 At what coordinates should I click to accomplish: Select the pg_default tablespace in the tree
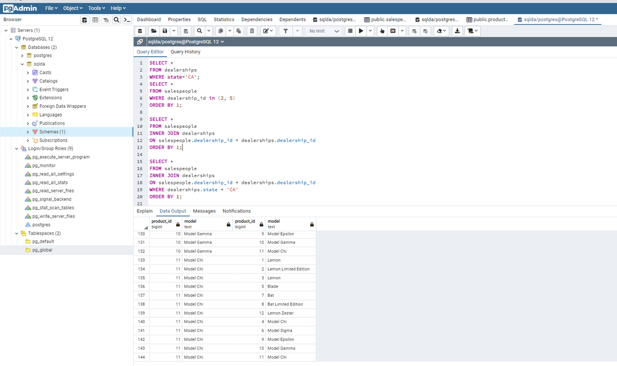click(43, 241)
